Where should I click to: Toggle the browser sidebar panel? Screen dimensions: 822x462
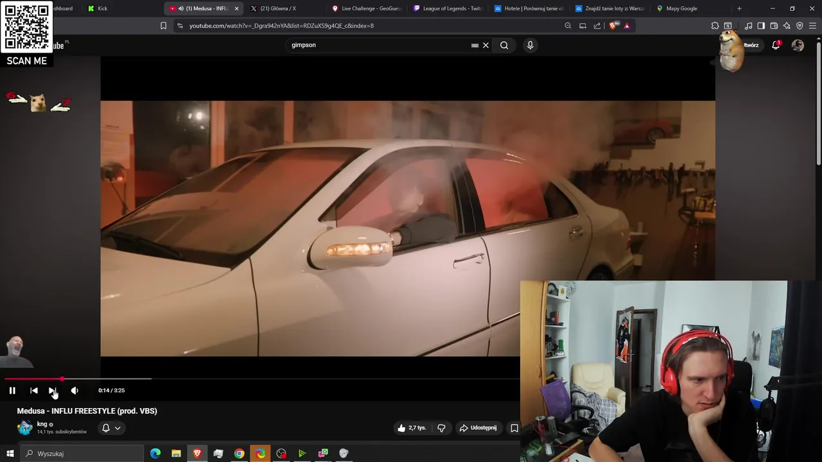point(761,26)
